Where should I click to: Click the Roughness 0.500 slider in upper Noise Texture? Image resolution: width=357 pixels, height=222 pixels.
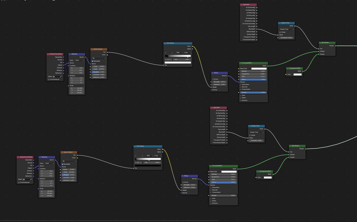click(99, 72)
